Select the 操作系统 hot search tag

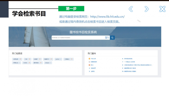[37, 63]
